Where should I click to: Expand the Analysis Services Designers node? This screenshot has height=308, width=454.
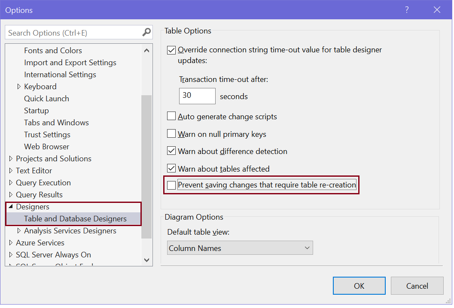click(x=19, y=231)
